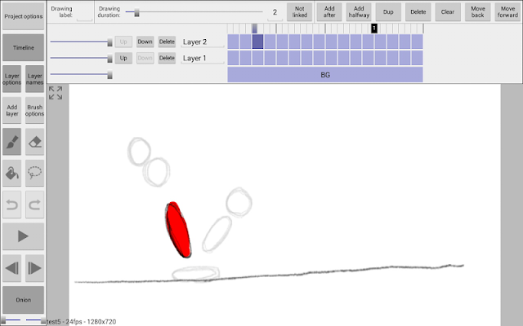Image resolution: width=523 pixels, height=326 pixels.
Task: Adjust Layer 1 opacity slider
Action: [81, 58]
